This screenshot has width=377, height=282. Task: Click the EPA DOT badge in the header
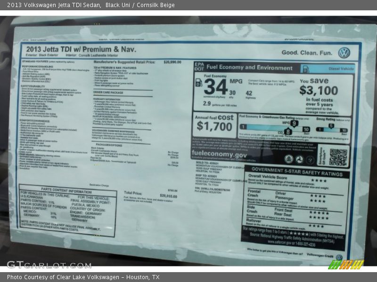tap(199, 67)
